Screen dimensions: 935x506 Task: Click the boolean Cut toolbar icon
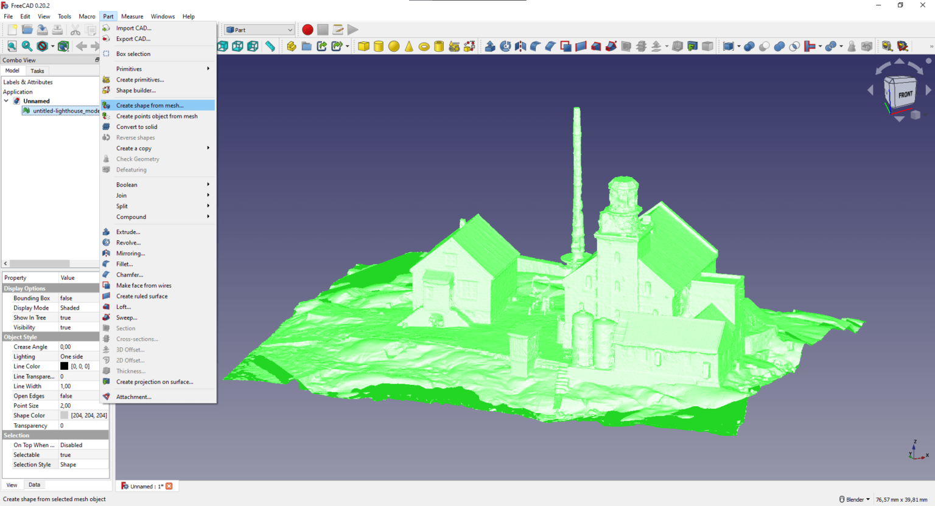[764, 46]
